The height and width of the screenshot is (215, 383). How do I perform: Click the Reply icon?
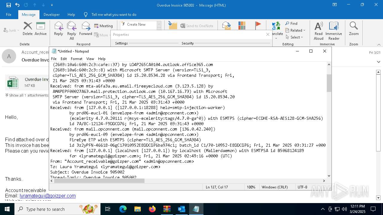[59, 29]
